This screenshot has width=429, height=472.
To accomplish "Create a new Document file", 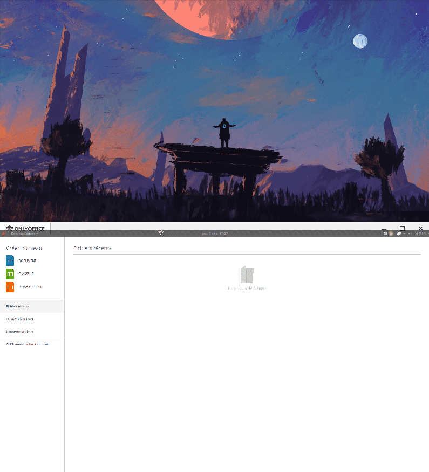I will (x=21, y=261).
